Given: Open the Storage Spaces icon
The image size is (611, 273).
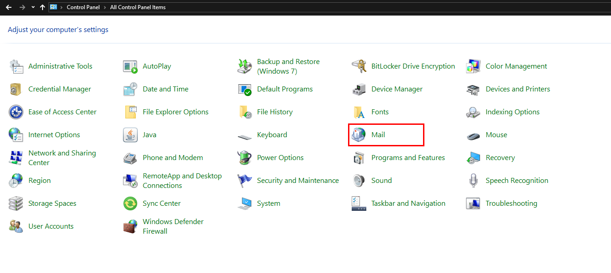Looking at the screenshot, I should (16, 203).
